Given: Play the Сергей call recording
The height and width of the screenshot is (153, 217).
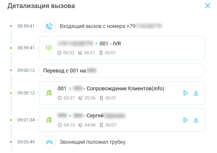Looking at the screenshot, I should pos(186,120).
